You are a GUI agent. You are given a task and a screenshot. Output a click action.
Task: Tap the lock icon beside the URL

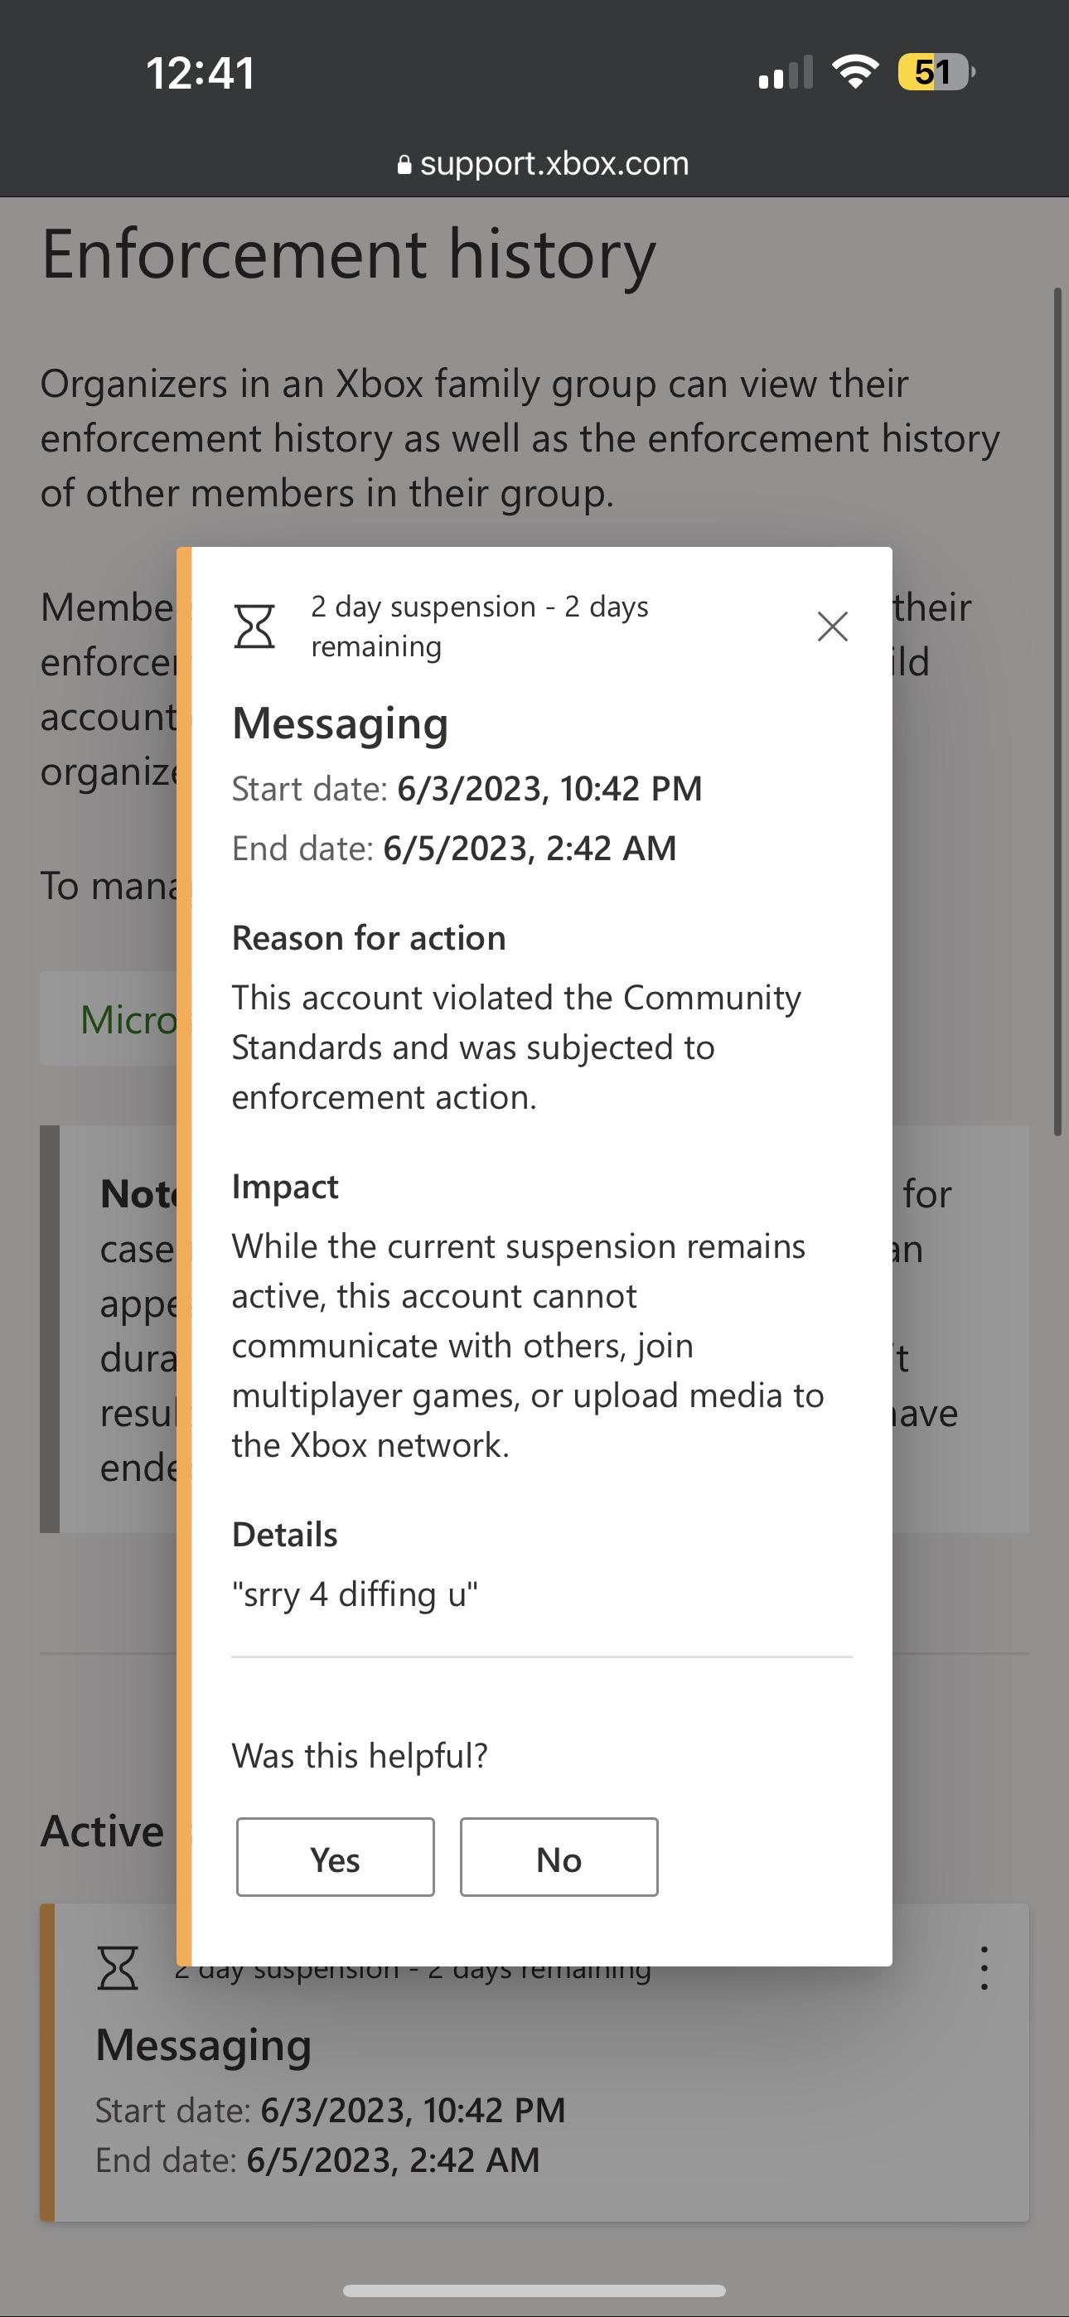tap(404, 165)
